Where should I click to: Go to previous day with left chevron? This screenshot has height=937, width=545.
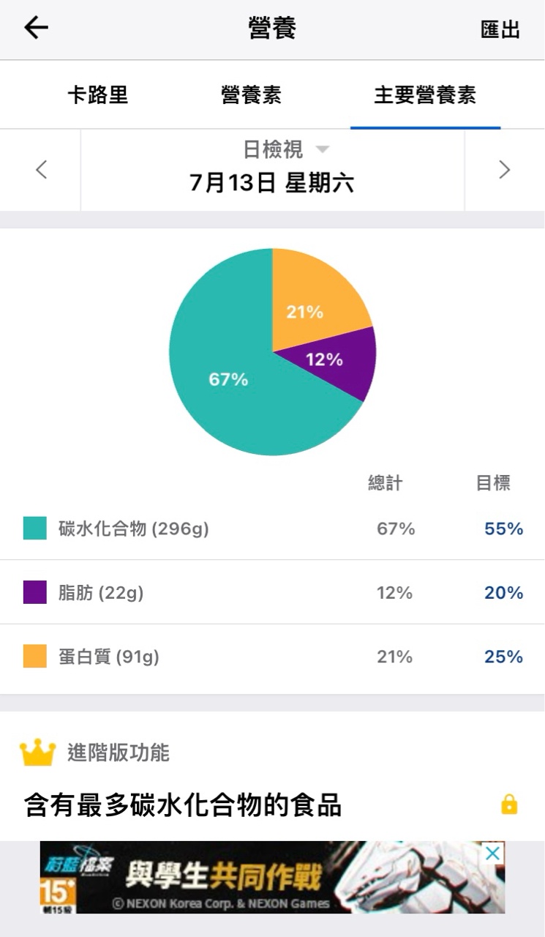tap(41, 170)
